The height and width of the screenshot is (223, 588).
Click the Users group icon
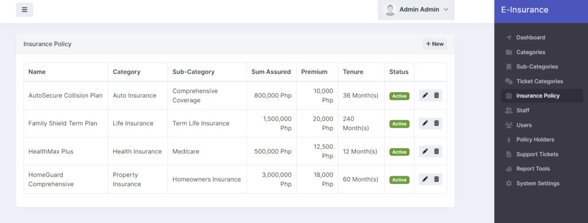pyautogui.click(x=509, y=125)
